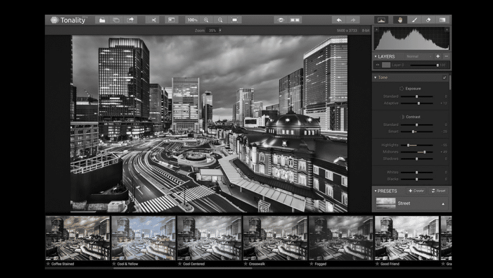493x278 pixels.
Task: Click the Contrast Smart slider
Action: click(416, 132)
